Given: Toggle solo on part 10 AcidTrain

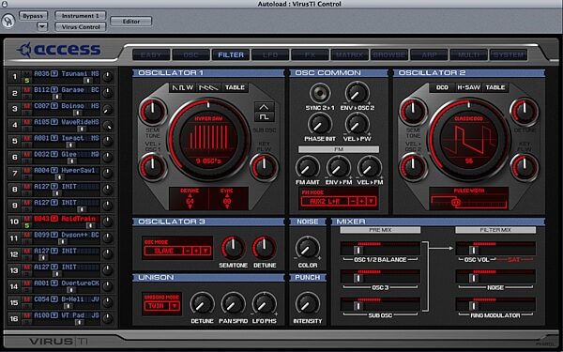Looking at the screenshot, I should pyautogui.click(x=26, y=225).
